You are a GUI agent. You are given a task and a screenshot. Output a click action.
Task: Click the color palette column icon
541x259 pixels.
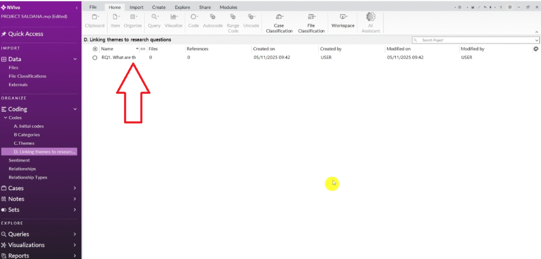(536, 49)
